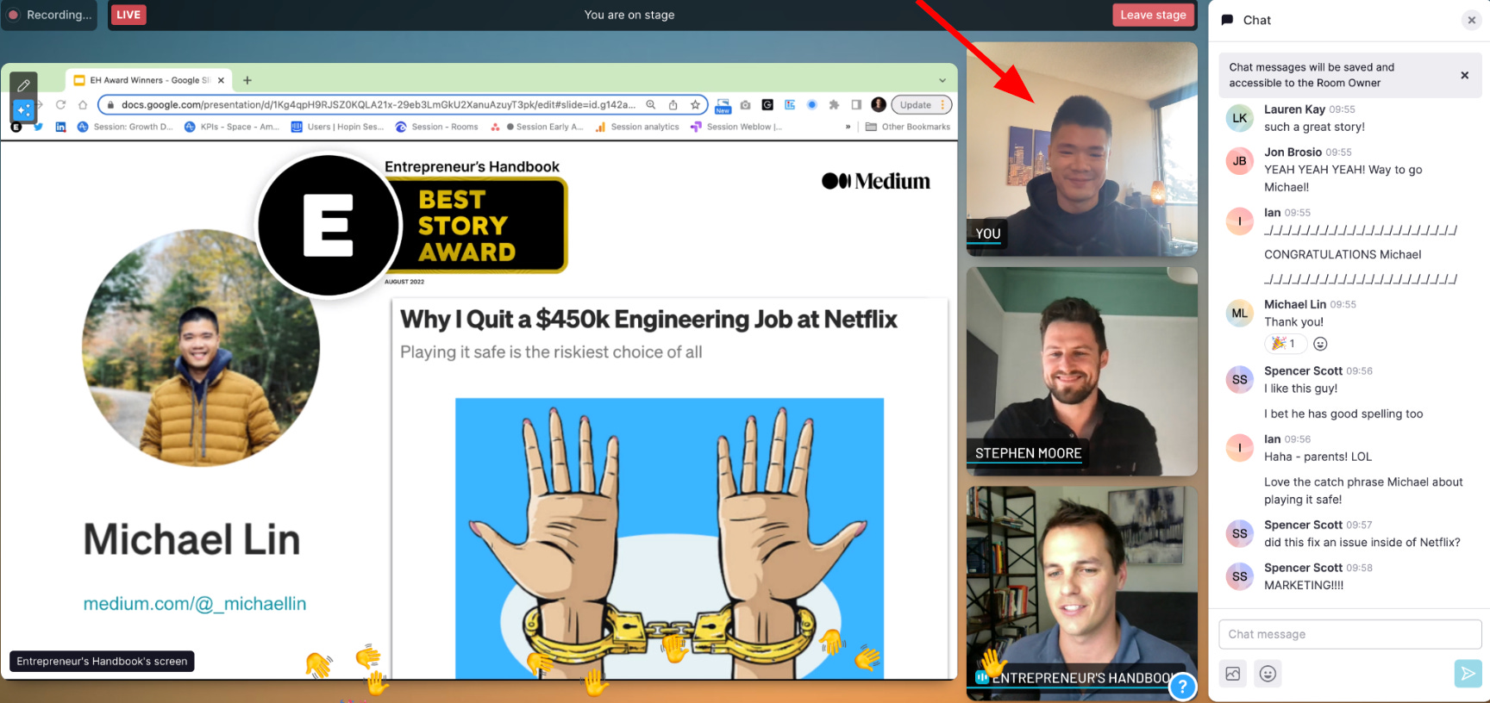Click the Chat speech bubble icon
The width and height of the screenshot is (1490, 703).
[1227, 20]
